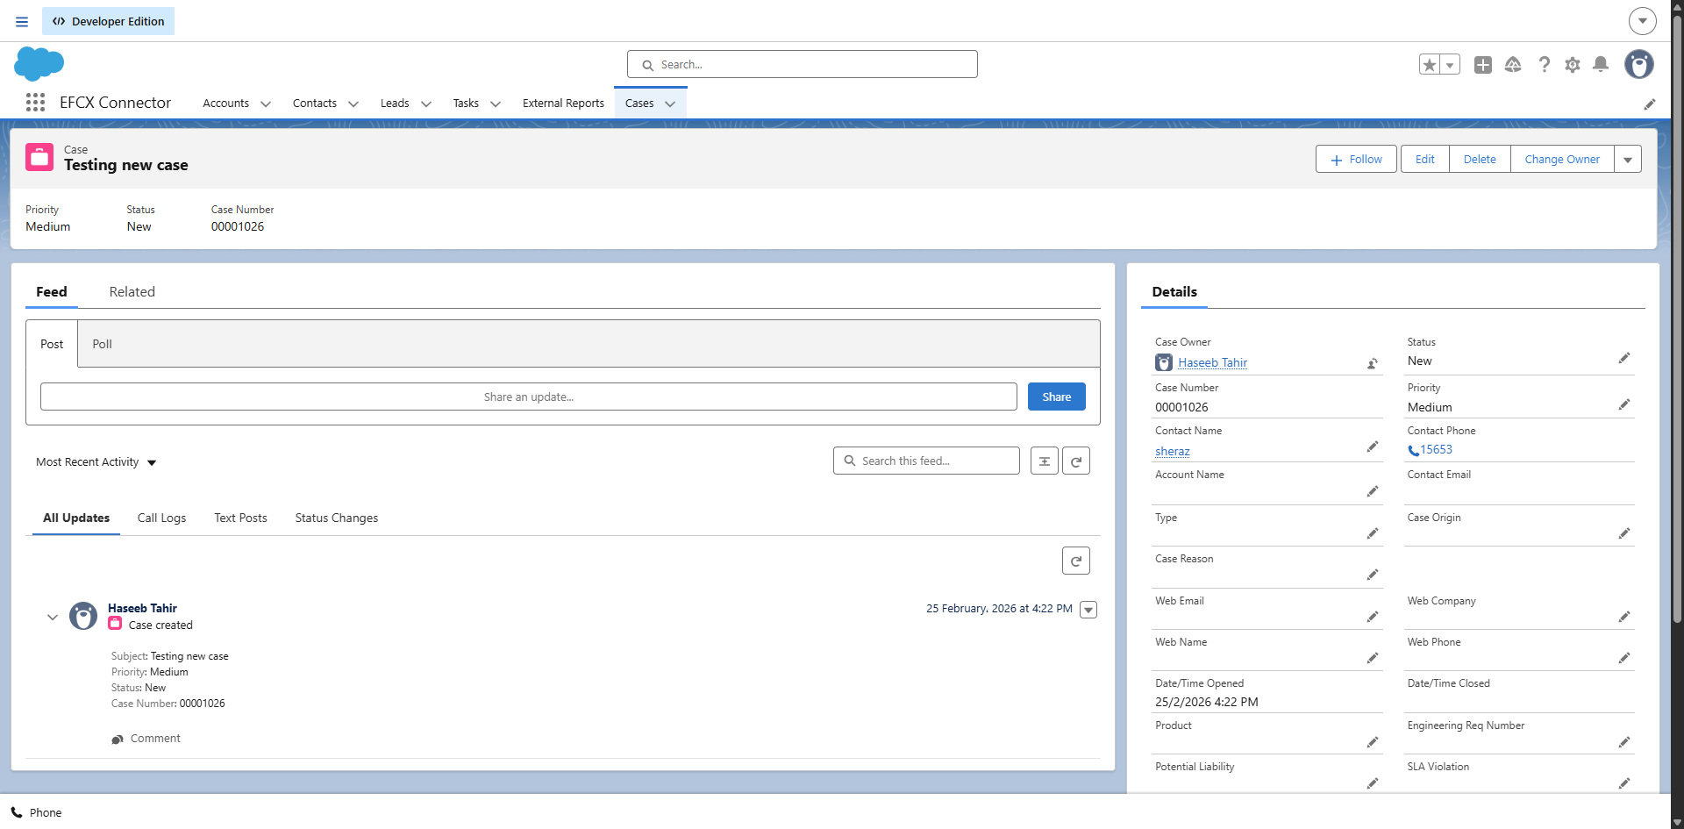
Task: Switch to the Poll tab
Action: coord(103,344)
